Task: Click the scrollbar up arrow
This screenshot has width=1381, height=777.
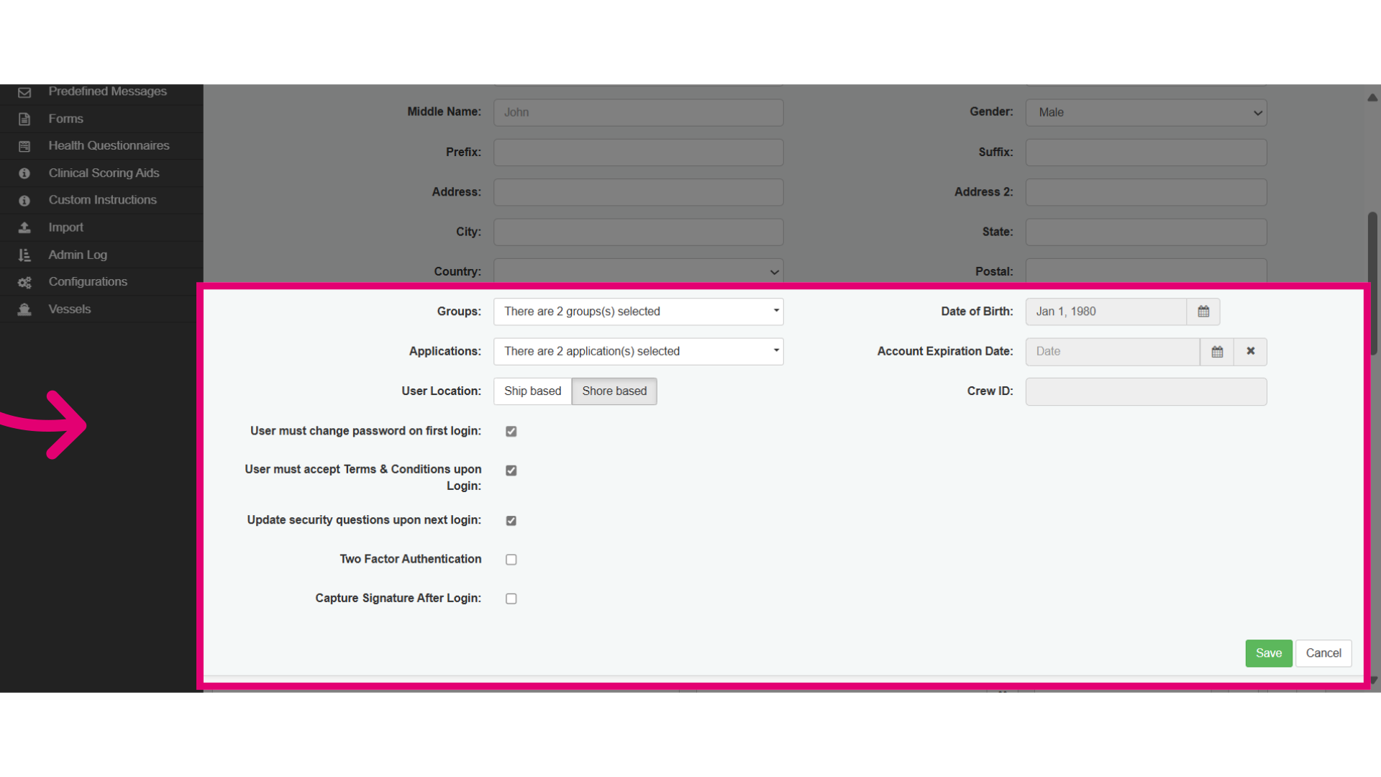Action: [1373, 97]
